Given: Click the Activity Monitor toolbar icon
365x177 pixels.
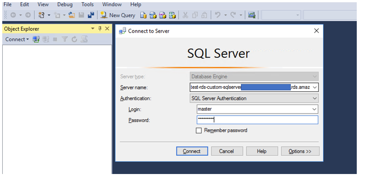Looking at the screenshot, I should [252, 15].
